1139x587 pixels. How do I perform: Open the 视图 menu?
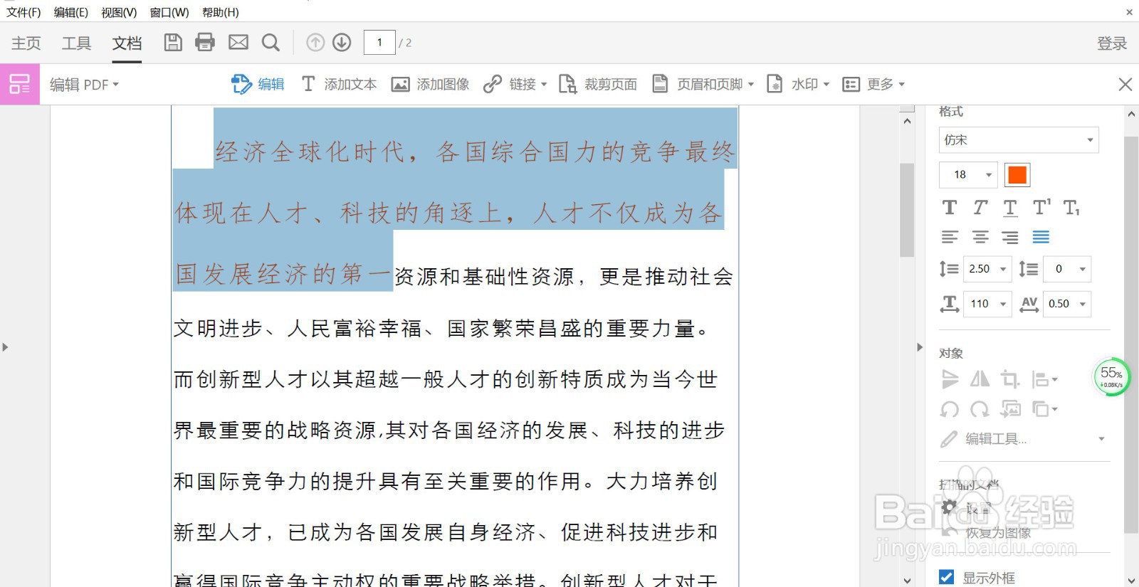coord(119,12)
